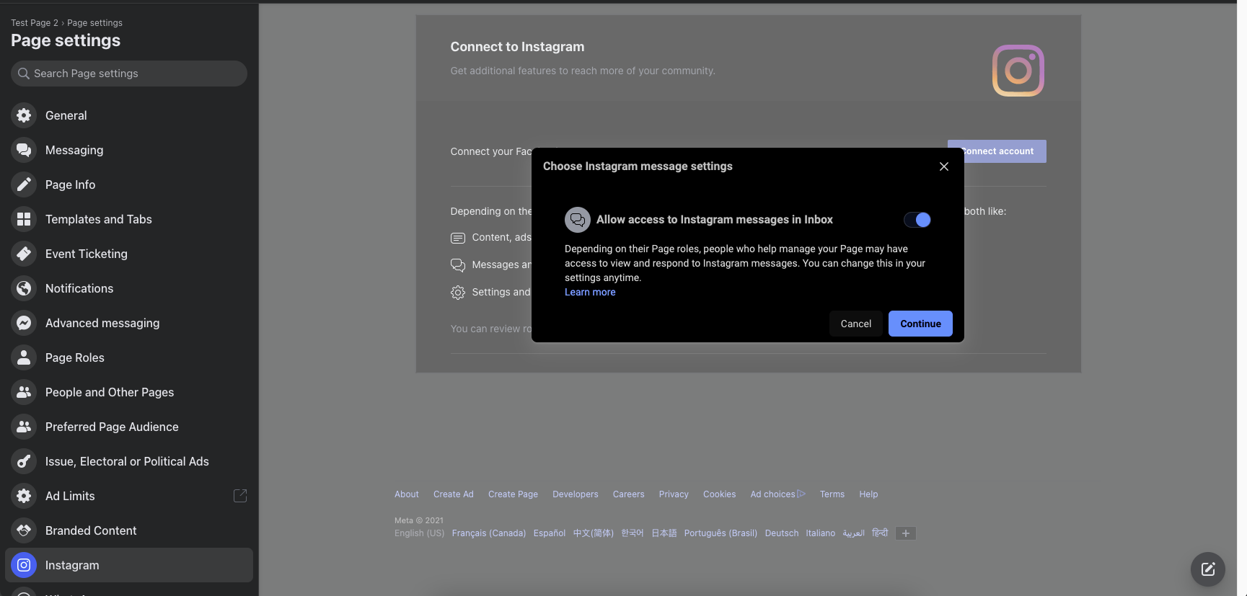Open the Learn more link
1247x596 pixels.
[590, 292]
